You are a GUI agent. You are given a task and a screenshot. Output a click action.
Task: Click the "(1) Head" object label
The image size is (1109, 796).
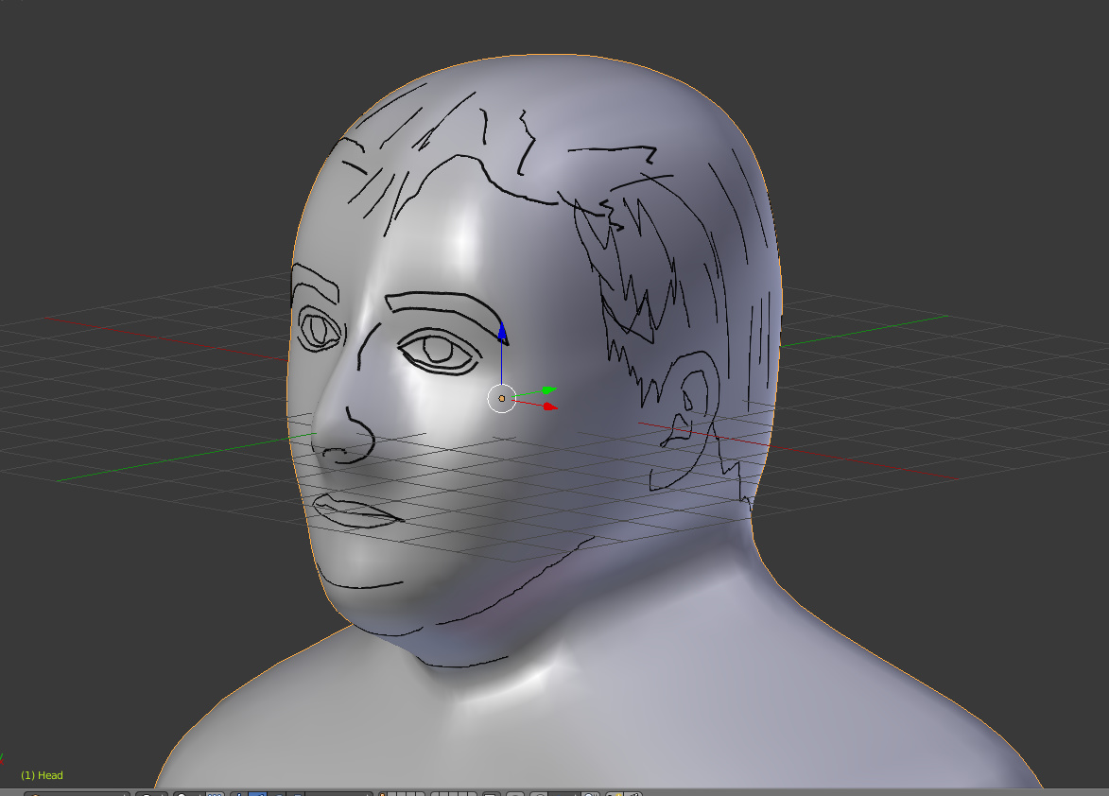click(42, 775)
